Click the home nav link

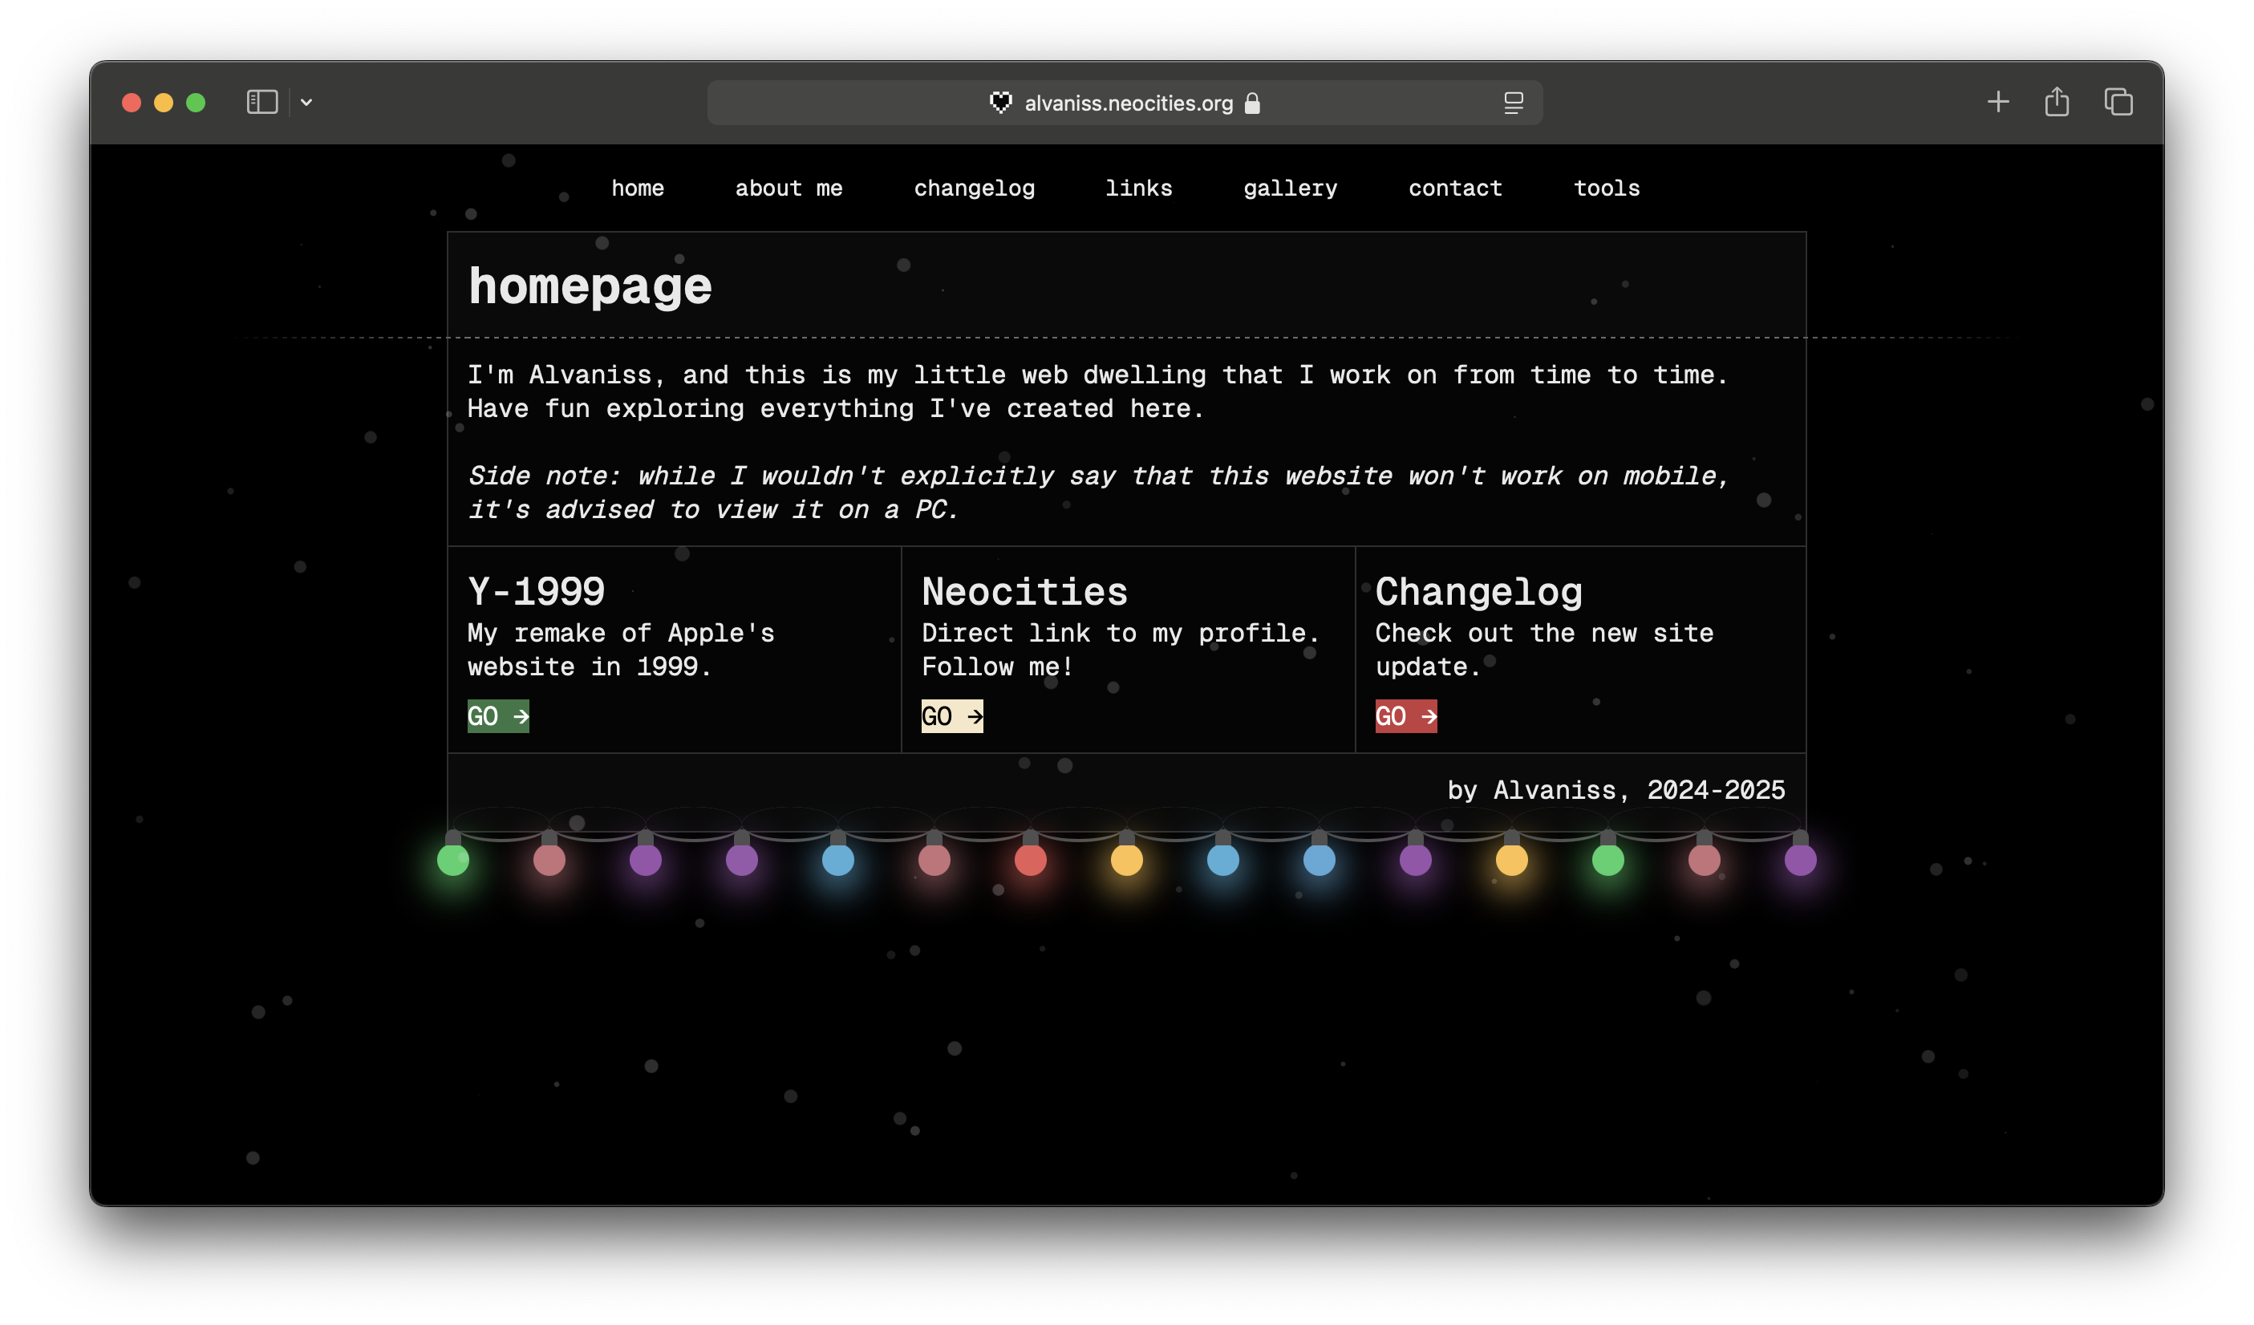tap(638, 188)
